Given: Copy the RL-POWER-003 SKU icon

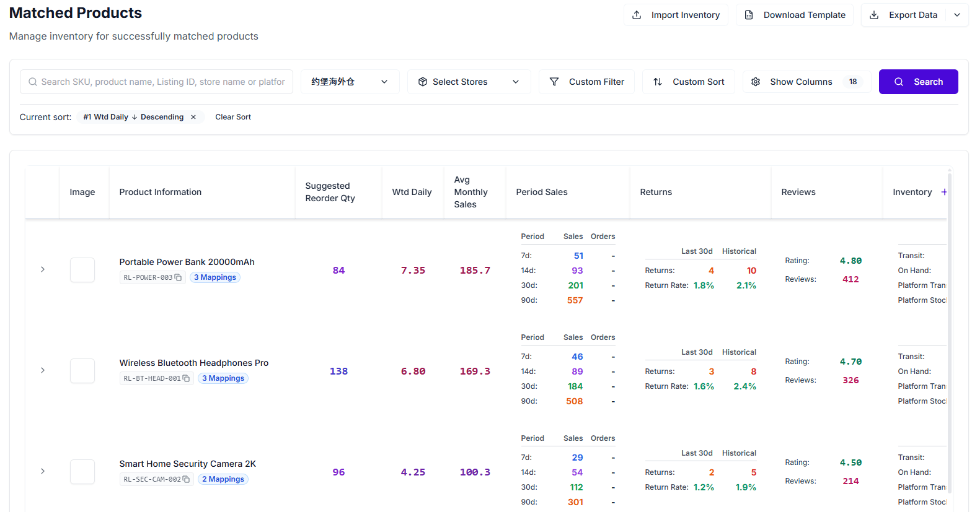Looking at the screenshot, I should coord(178,277).
